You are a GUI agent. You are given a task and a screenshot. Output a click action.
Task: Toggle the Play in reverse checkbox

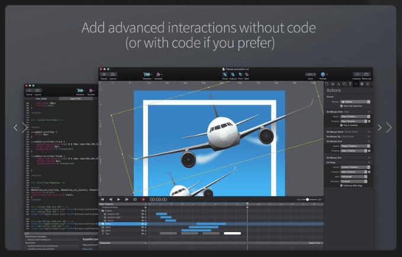342,125
